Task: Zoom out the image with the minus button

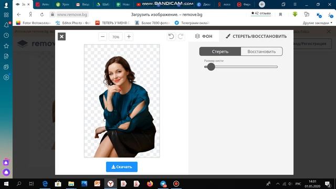Action: pos(103,37)
